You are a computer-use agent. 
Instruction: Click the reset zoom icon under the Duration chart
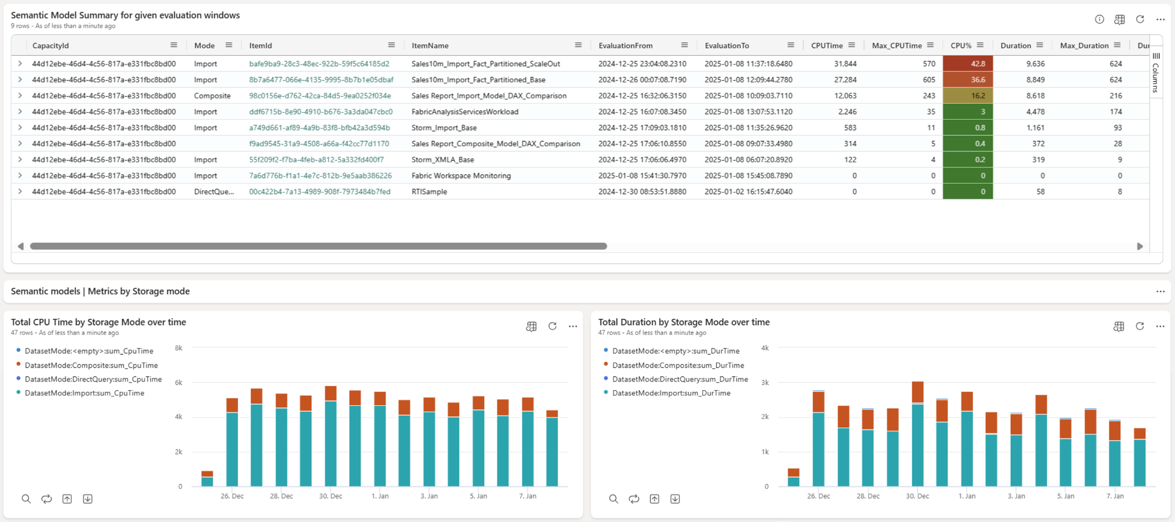click(x=634, y=499)
